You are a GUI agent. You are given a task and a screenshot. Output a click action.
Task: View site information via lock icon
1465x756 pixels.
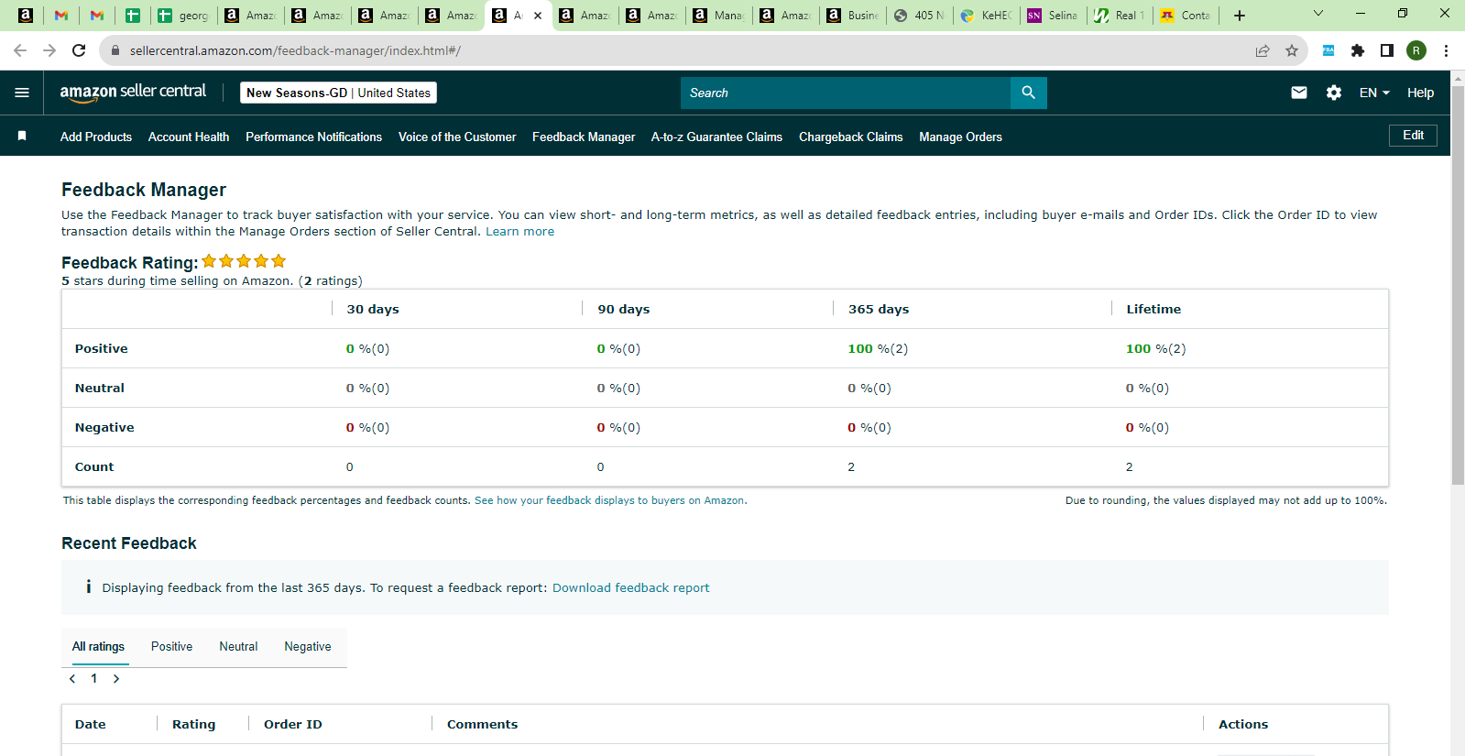click(115, 50)
